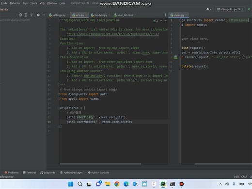252x189 pixels.
Task: Jump to previous highlighted problem arrow
Action: click(161, 21)
